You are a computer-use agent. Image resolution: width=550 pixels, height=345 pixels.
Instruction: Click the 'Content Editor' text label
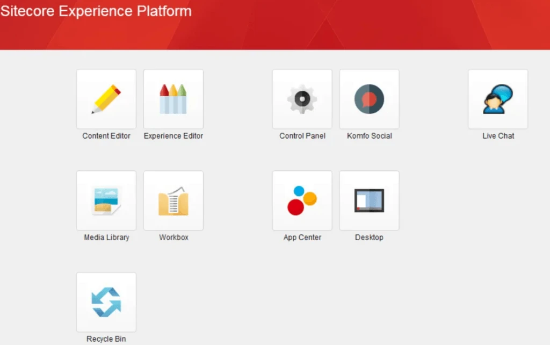106,136
